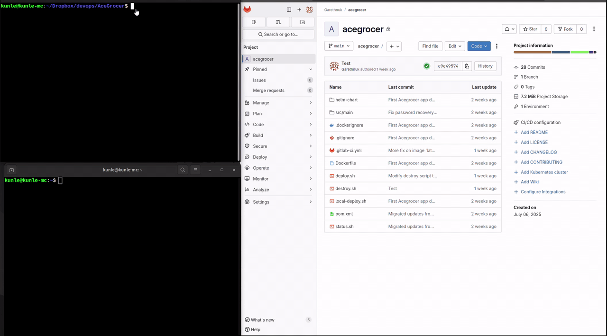The image size is (607, 336).
Task: Click the Find file button
Action: pyautogui.click(x=430, y=46)
